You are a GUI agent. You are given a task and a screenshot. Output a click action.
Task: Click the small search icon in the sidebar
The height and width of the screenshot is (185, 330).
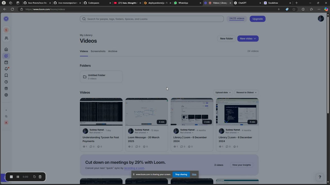tap(6, 116)
